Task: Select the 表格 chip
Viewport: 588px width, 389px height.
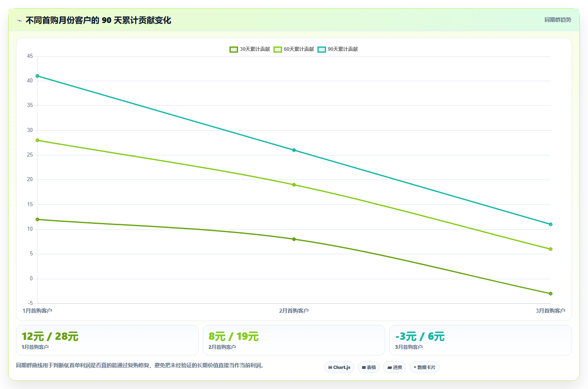Action: (x=369, y=367)
